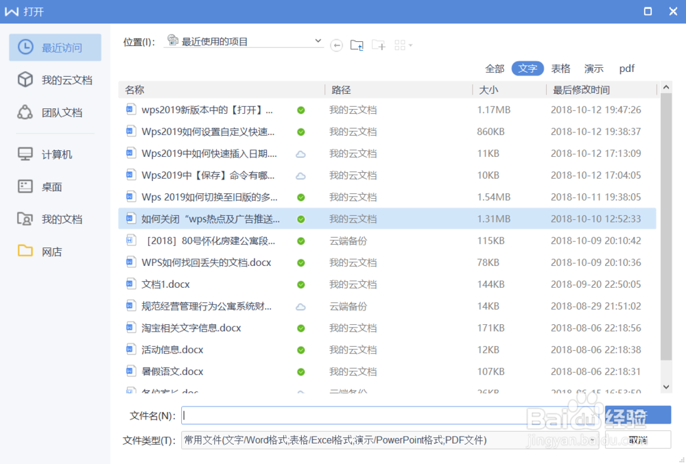This screenshot has width=686, height=464.
Task: Select file WPS如何找回丢失的文档.docx
Action: coord(387,262)
